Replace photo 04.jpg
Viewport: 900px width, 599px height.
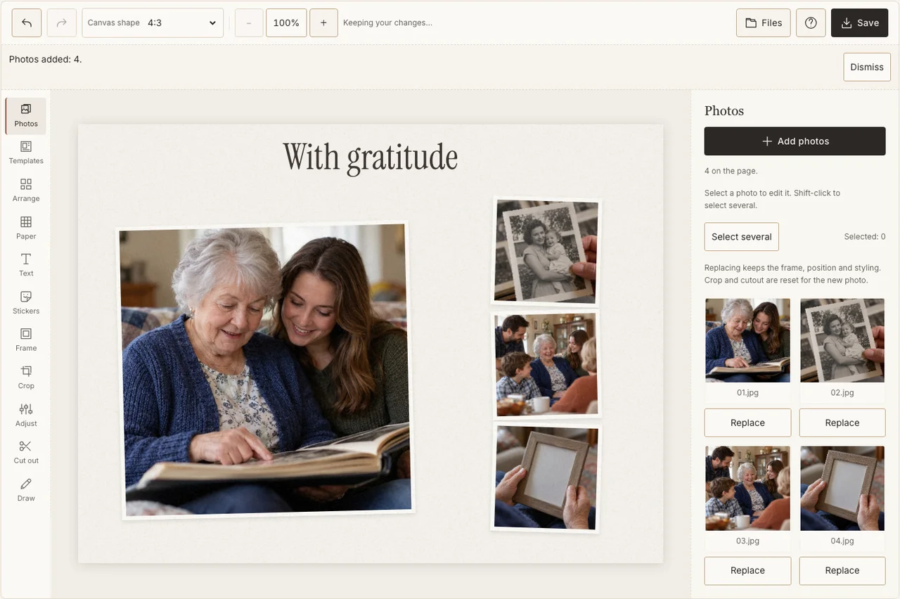point(842,570)
